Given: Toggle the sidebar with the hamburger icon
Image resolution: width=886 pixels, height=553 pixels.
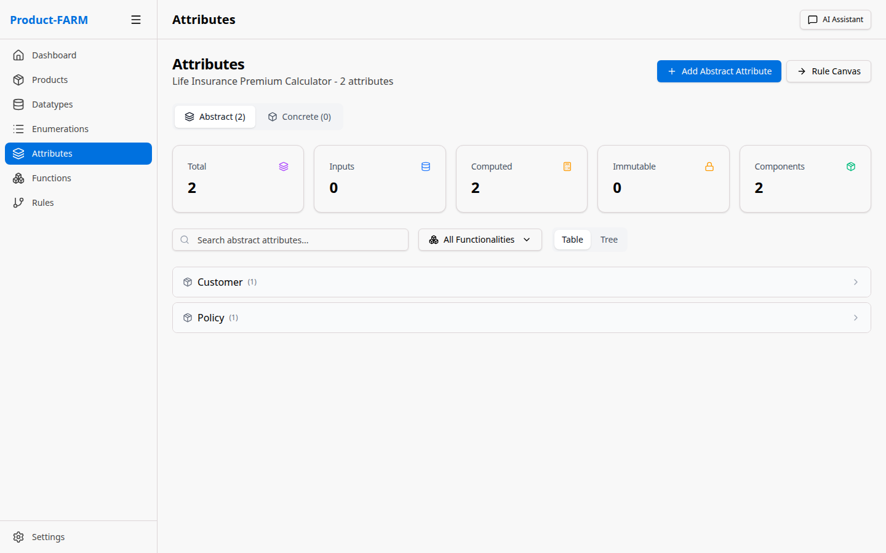Looking at the screenshot, I should click(x=136, y=19).
